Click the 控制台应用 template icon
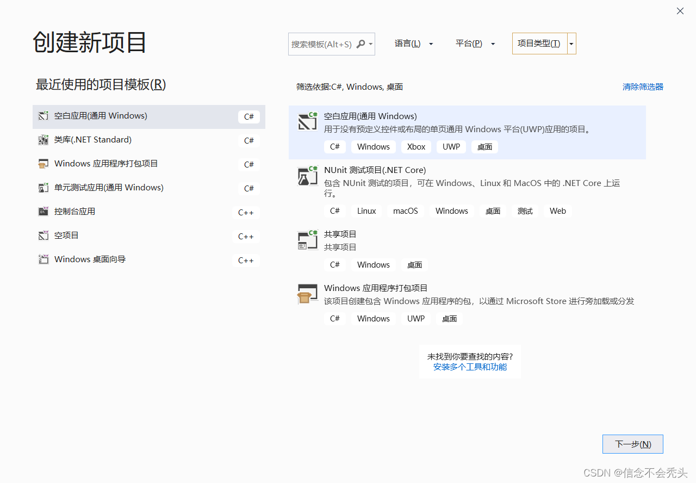This screenshot has height=483, width=696. tap(43, 212)
